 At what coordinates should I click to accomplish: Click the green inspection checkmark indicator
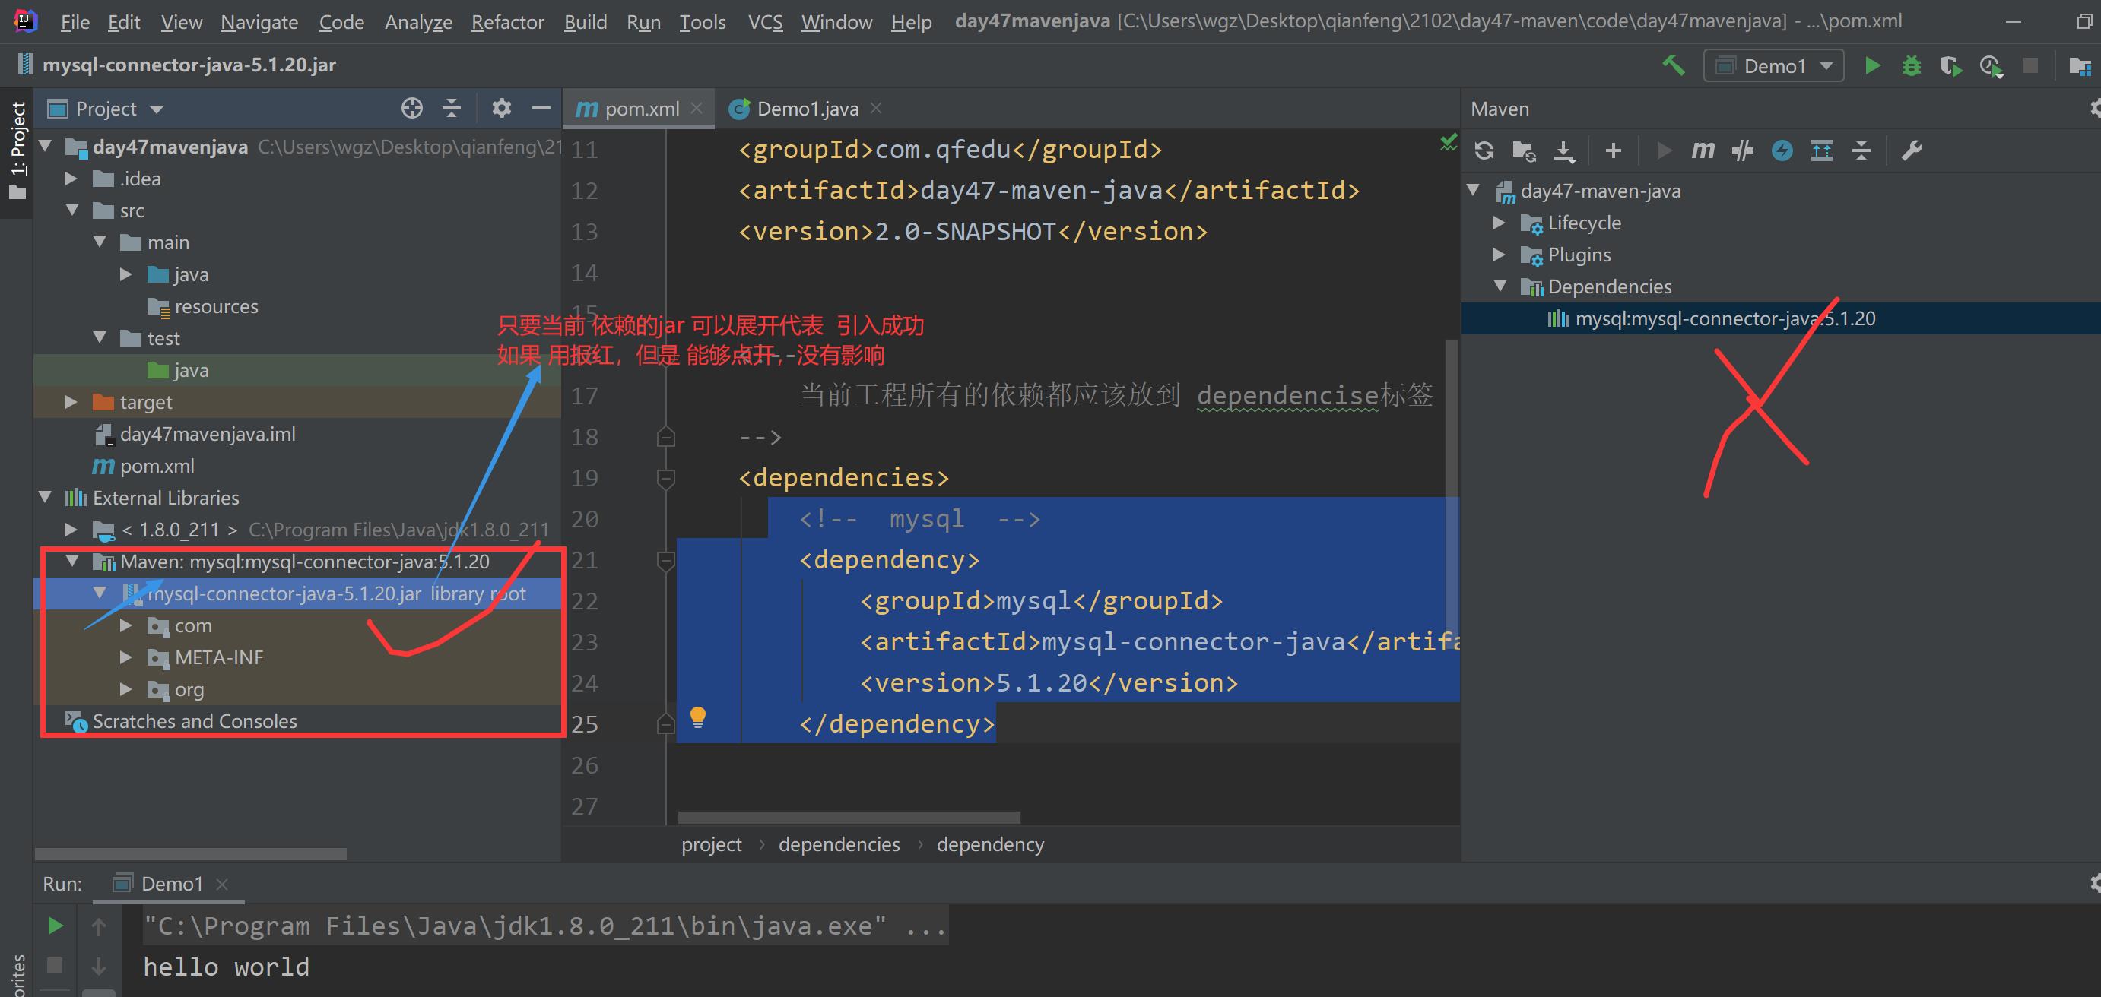[1449, 142]
